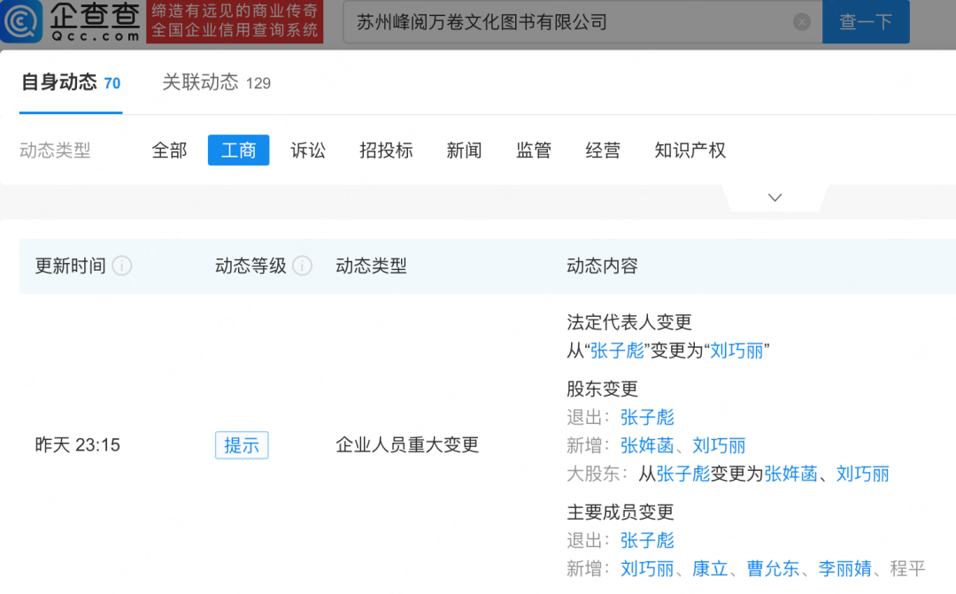Click the 更新时间 column header text
Image resolution: width=956 pixels, height=594 pixels.
point(71,266)
